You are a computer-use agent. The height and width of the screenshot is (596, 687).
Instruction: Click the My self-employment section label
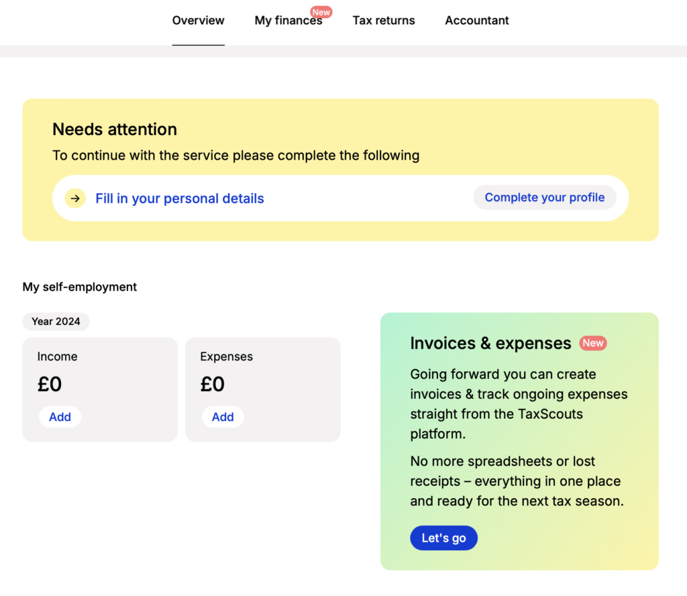(x=80, y=287)
